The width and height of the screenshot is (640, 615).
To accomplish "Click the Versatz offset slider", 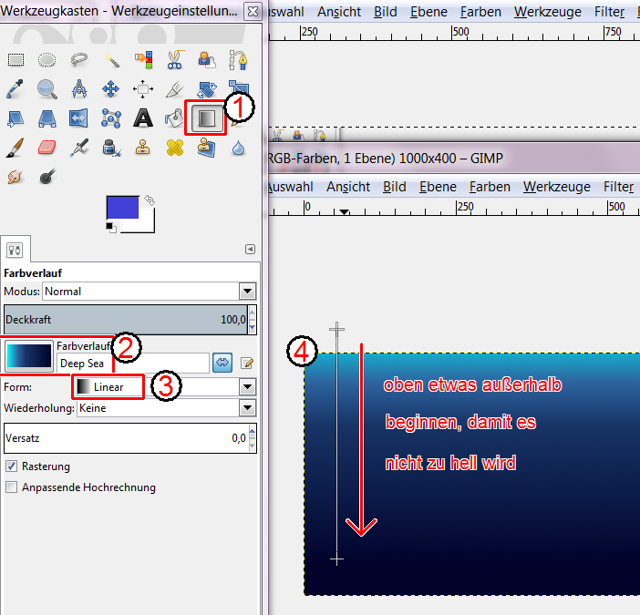I will pos(126,438).
